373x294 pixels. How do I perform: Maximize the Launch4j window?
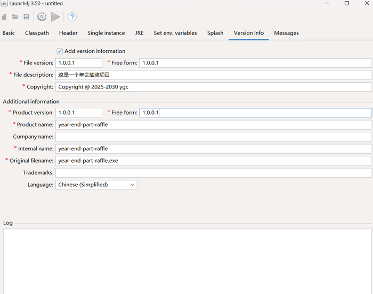[346, 3]
